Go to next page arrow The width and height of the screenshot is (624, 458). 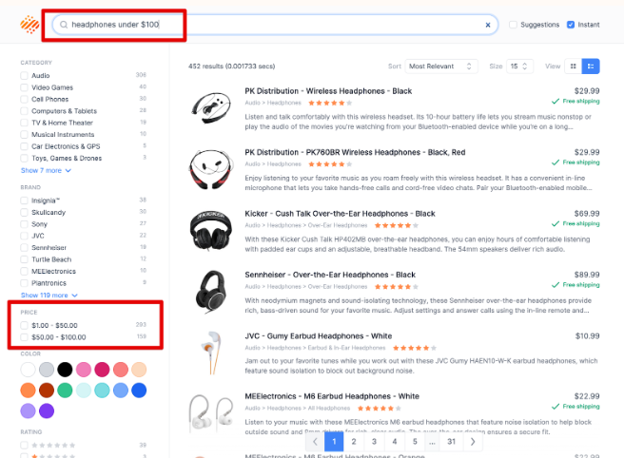pyautogui.click(x=473, y=441)
